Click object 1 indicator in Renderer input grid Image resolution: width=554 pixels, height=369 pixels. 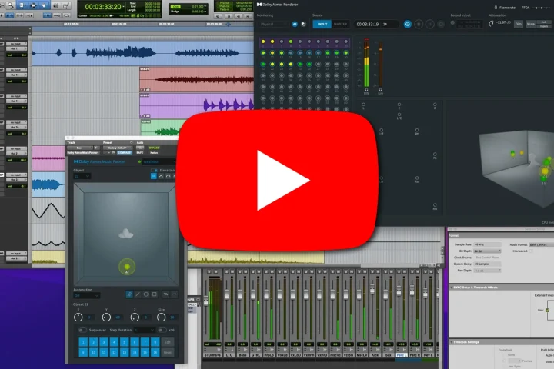tap(263, 42)
